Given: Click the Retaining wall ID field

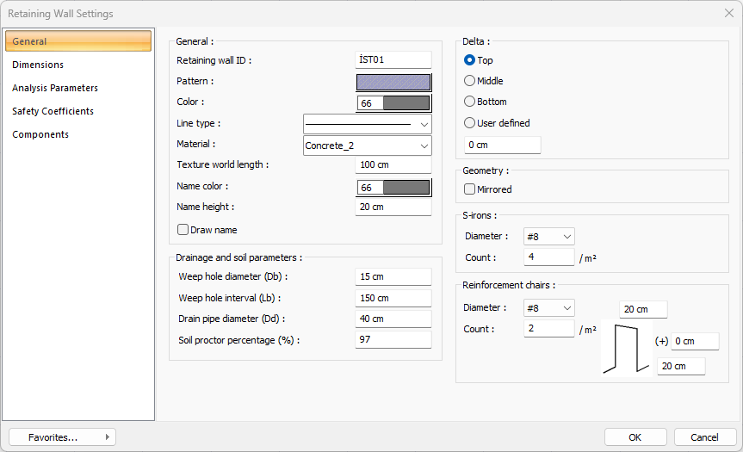Looking at the screenshot, I should click(393, 60).
